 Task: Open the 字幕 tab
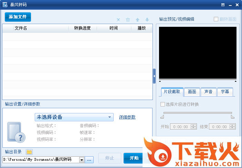[225, 92]
